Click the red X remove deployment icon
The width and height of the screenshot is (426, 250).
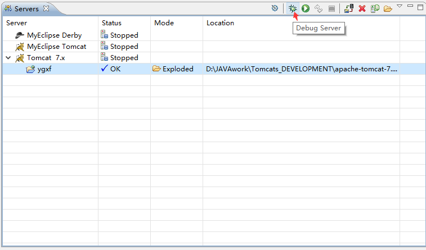point(362,8)
